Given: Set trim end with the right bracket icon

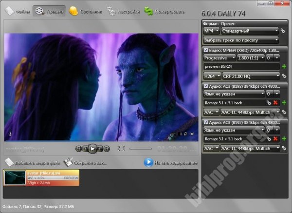Looking at the screenshot, I should click(124, 149).
